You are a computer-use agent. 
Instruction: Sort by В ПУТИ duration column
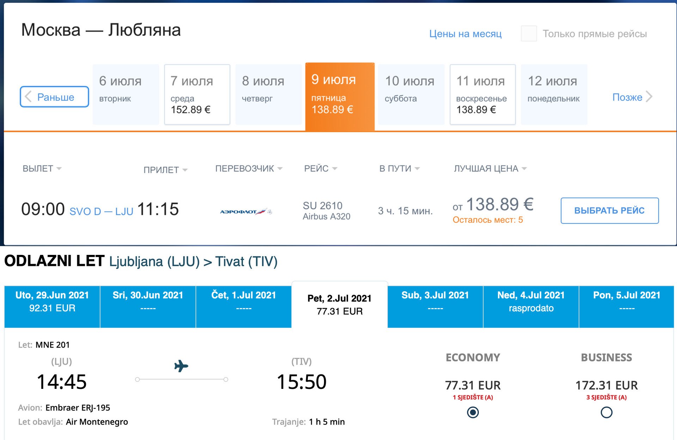(x=400, y=169)
